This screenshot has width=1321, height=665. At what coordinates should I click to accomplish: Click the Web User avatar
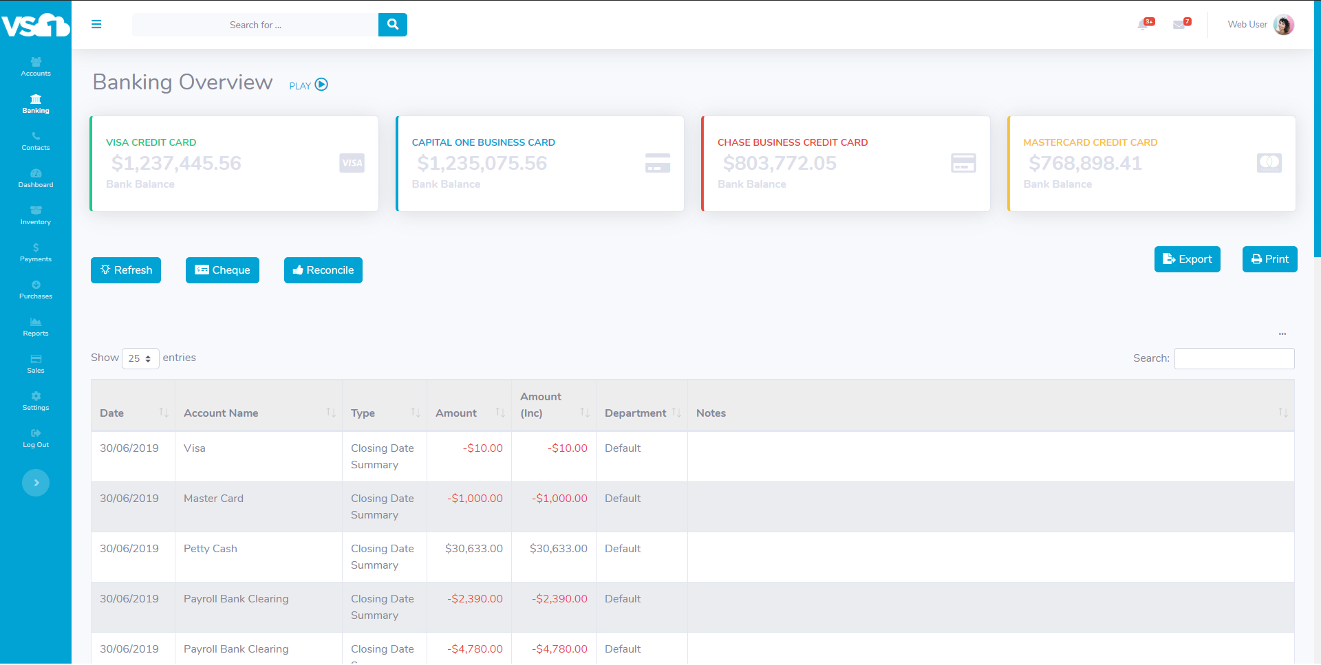coord(1284,25)
